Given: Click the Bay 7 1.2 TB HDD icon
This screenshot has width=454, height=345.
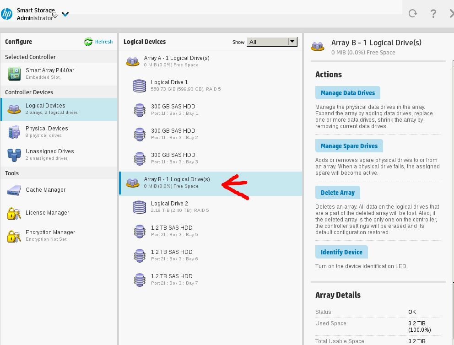Looking at the screenshot, I should 140,280.
